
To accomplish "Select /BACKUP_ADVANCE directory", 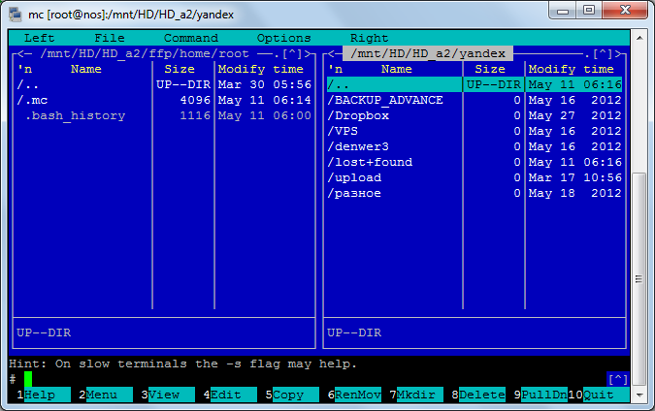I will coord(395,100).
